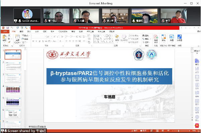This screenshot has height=133, width=201.
Task: Toggle Underline formatting
Action: 40,41
